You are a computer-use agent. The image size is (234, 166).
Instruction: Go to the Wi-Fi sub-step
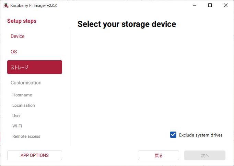(x=17, y=126)
